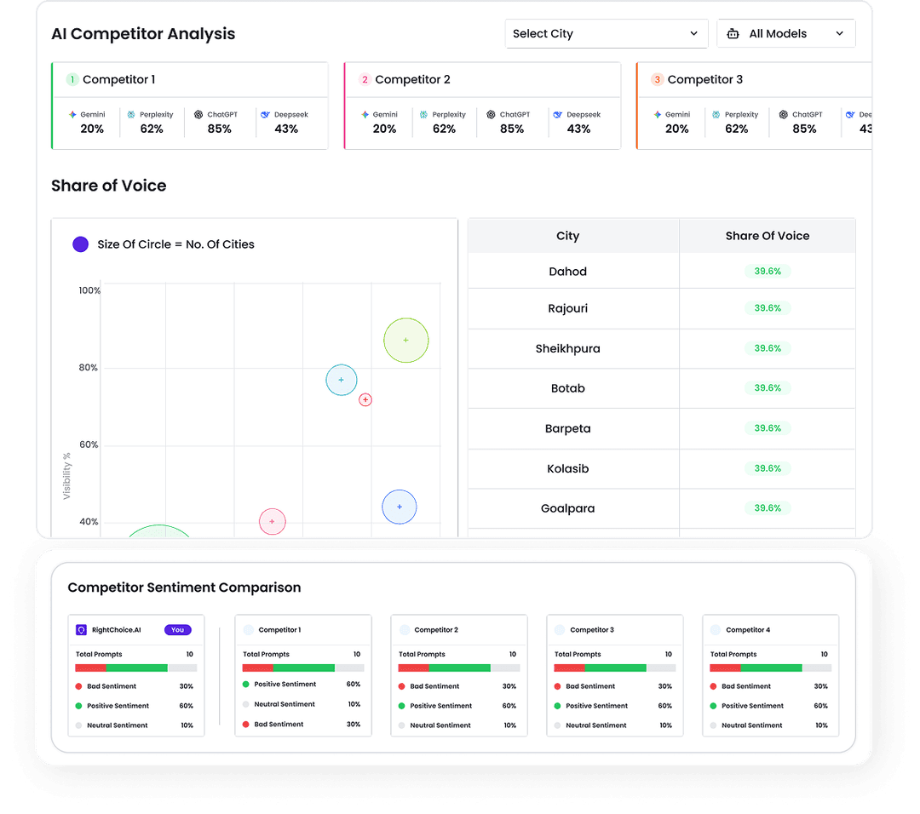Click the numbered badge on Competitor 3 card

pos(657,79)
